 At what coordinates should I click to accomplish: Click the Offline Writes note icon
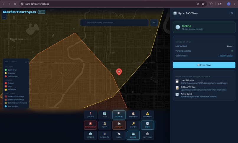pyautogui.click(x=177, y=88)
